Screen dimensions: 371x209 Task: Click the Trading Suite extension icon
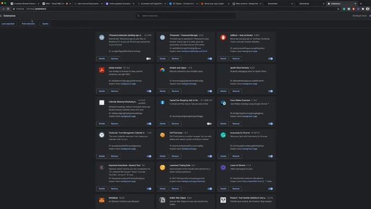pos(162,168)
